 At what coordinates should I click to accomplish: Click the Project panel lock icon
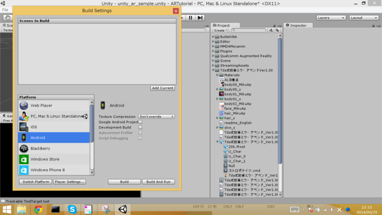[274, 26]
